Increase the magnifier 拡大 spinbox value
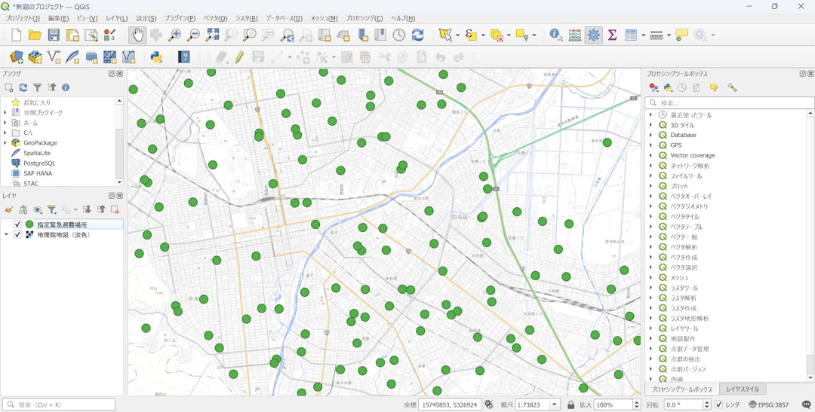The width and height of the screenshot is (815, 412). 637,402
